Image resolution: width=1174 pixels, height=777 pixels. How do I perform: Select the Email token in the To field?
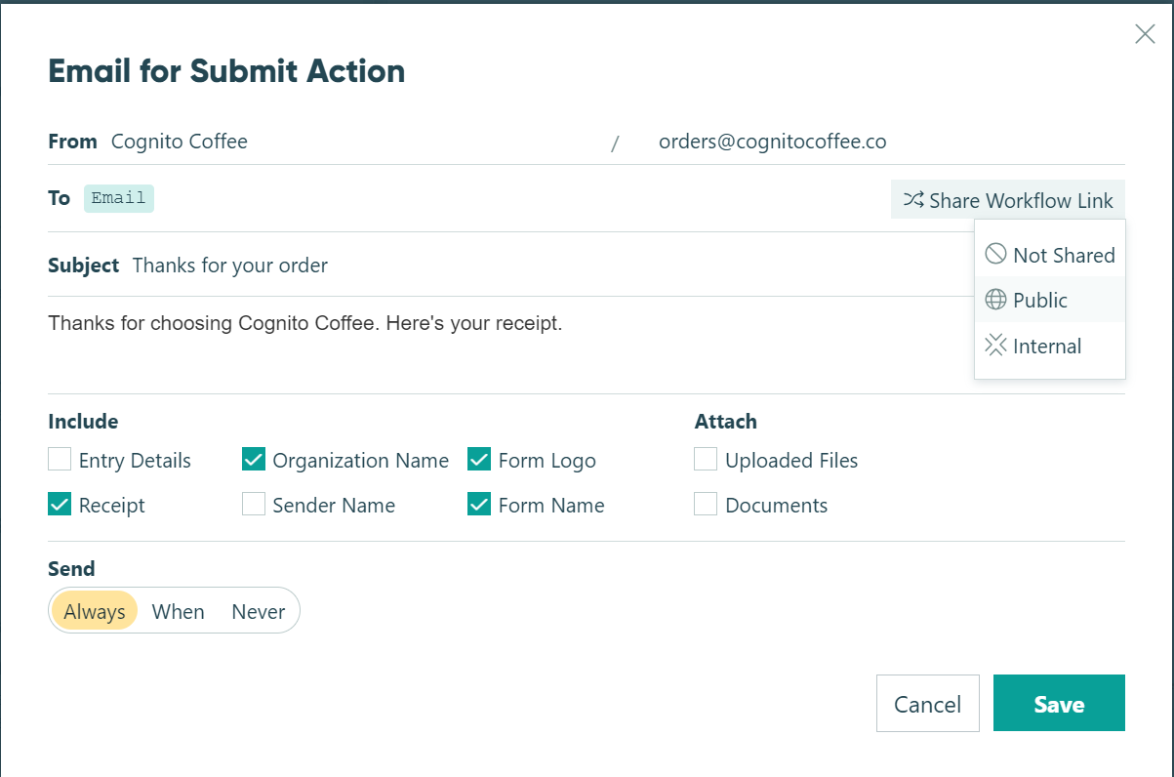tap(118, 197)
